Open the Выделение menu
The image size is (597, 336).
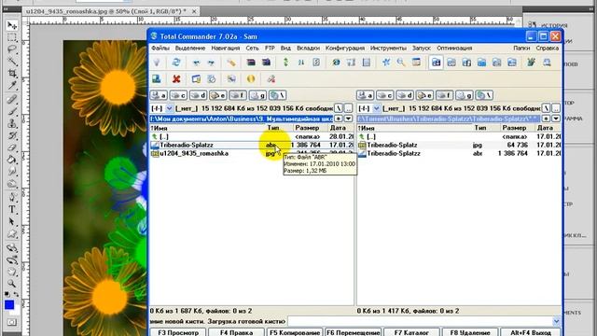[x=190, y=48]
